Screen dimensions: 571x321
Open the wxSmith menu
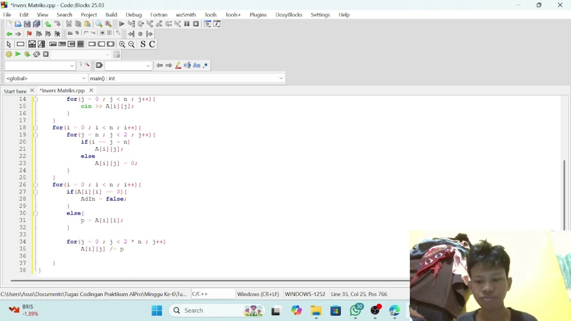pyautogui.click(x=186, y=15)
